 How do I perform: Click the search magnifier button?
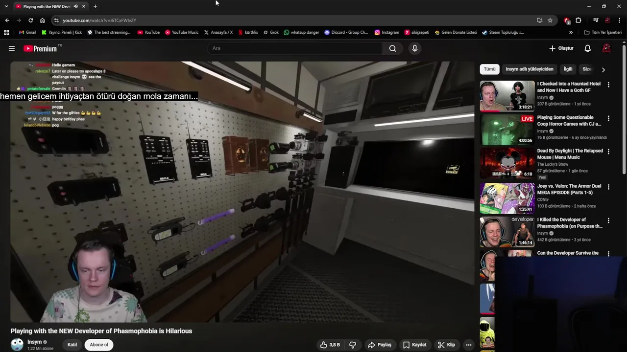[x=392, y=48]
